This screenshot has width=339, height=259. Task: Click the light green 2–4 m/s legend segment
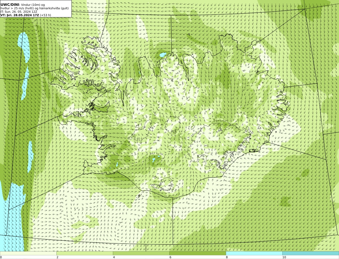coord(85,253)
